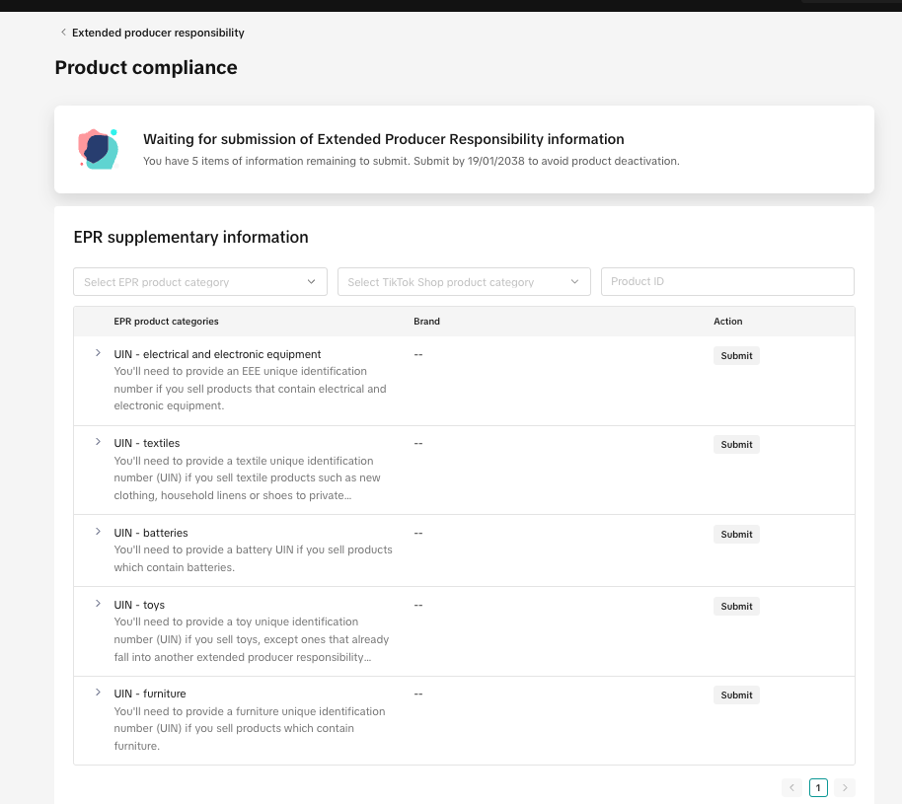902x804 pixels.
Task: Submit the textiles UIN information
Action: tap(736, 444)
